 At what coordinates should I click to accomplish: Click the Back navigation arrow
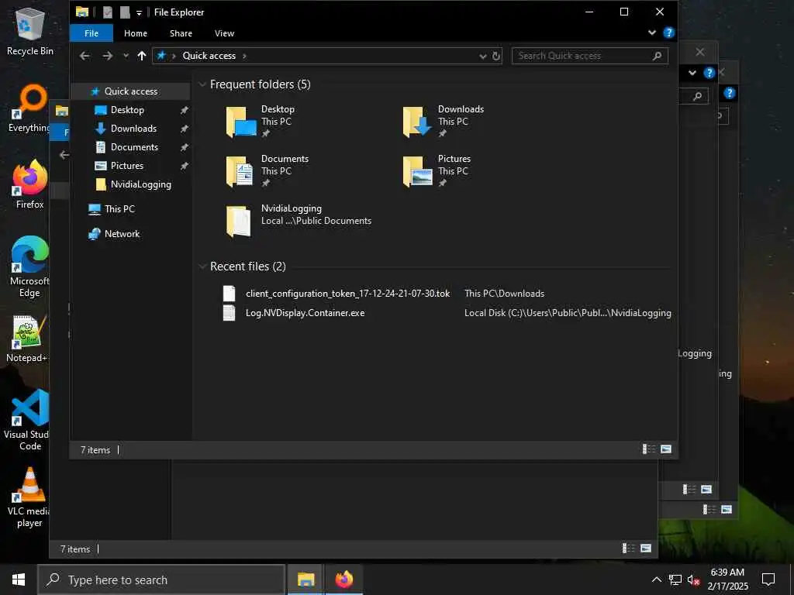click(x=85, y=56)
